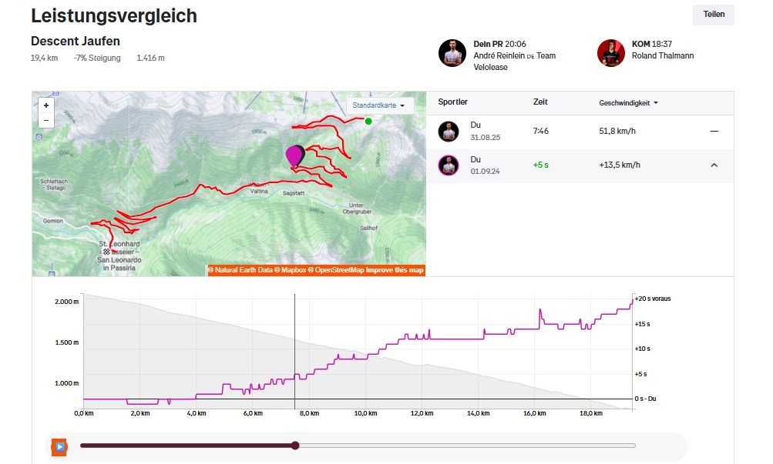Click the green start point on map

pyautogui.click(x=368, y=121)
